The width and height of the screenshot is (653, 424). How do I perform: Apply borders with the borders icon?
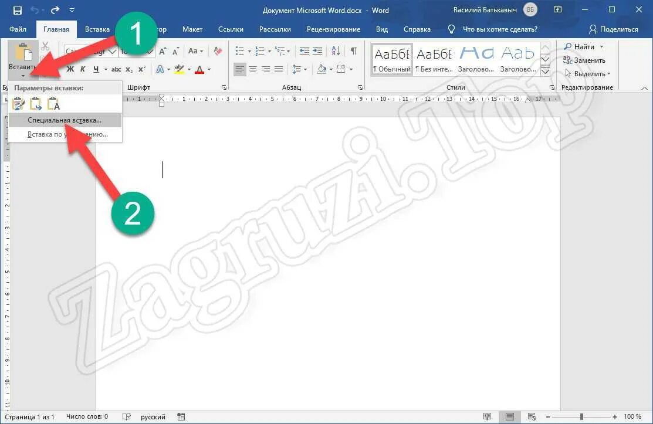pyautogui.click(x=341, y=69)
